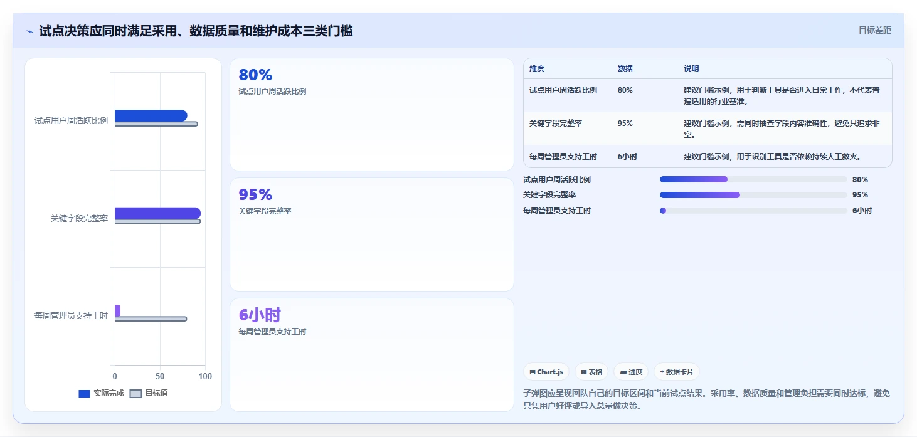Click the gray 目标值 legend color box
917x437 pixels.
(x=135, y=394)
